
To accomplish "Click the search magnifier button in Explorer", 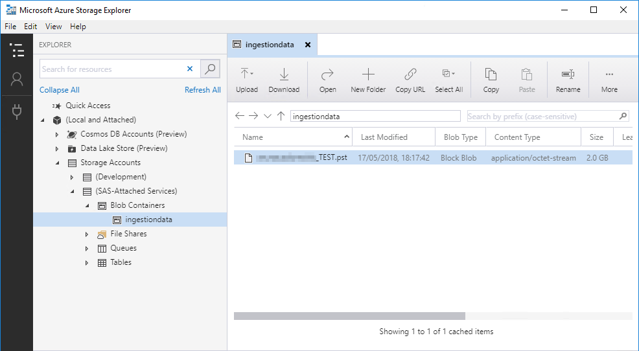I will click(x=210, y=69).
